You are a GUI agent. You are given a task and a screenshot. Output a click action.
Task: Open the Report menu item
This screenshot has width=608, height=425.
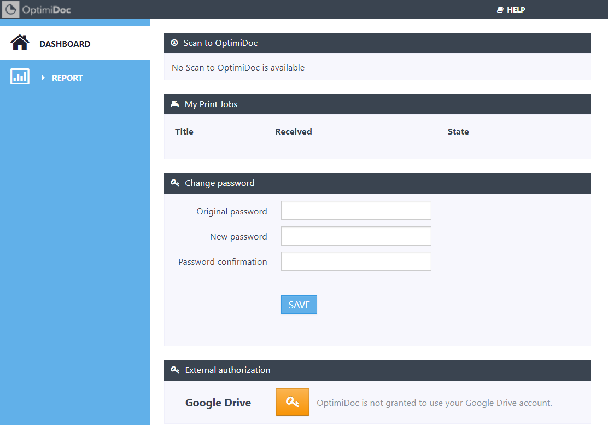click(x=67, y=78)
